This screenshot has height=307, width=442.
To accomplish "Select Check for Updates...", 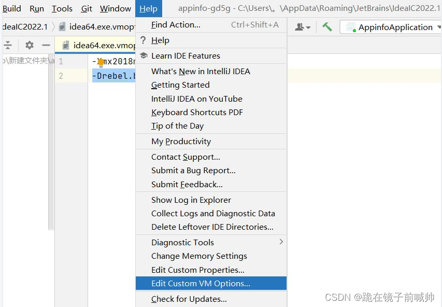I will [x=211, y=299].
